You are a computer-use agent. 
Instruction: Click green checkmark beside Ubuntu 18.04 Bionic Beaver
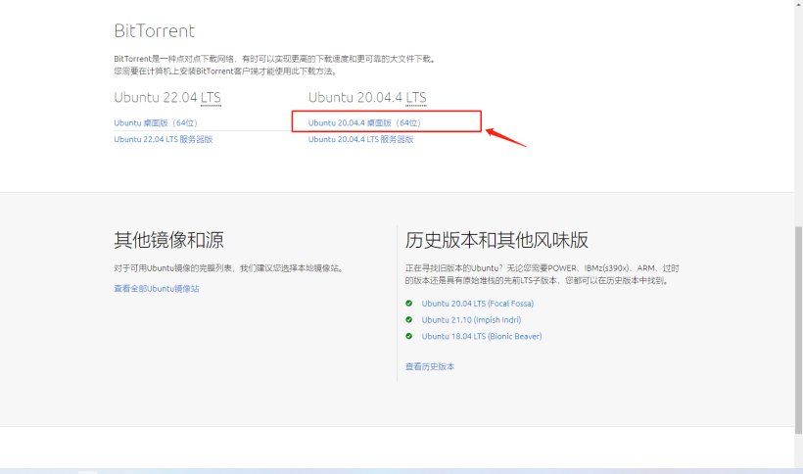(x=409, y=336)
